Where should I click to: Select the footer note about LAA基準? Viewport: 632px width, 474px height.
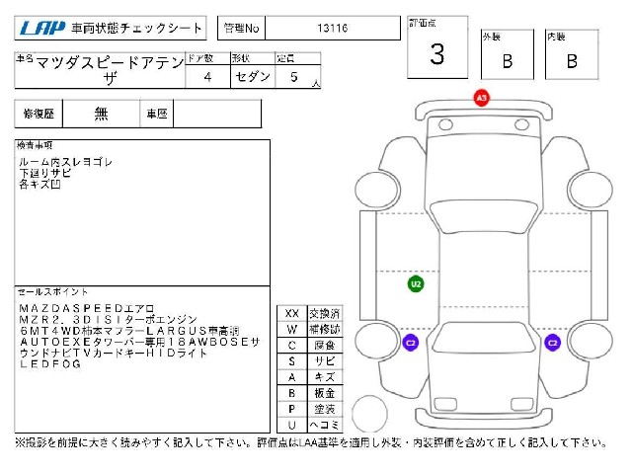tap(311, 443)
